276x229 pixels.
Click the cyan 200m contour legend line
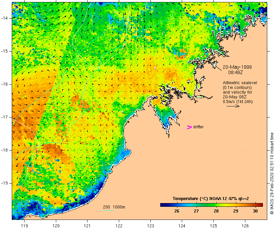coord(109,210)
